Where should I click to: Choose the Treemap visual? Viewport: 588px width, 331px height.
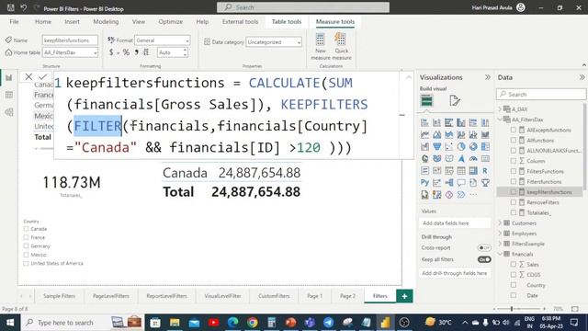485,147
